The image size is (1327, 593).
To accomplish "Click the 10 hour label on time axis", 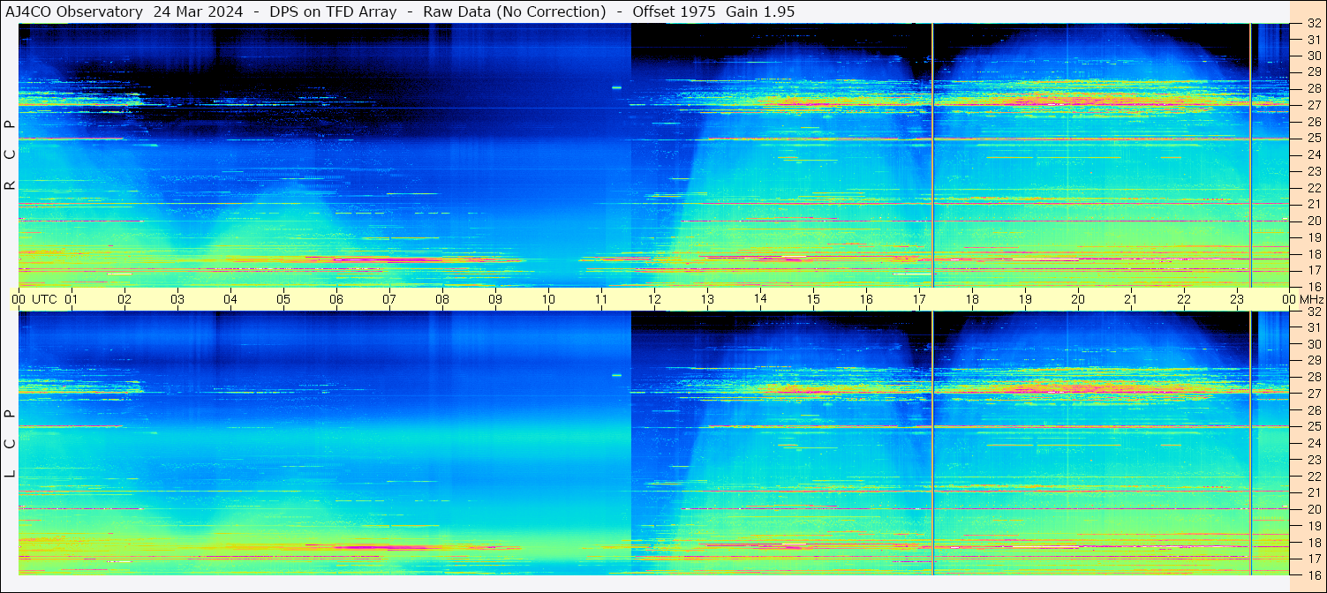I will (548, 299).
